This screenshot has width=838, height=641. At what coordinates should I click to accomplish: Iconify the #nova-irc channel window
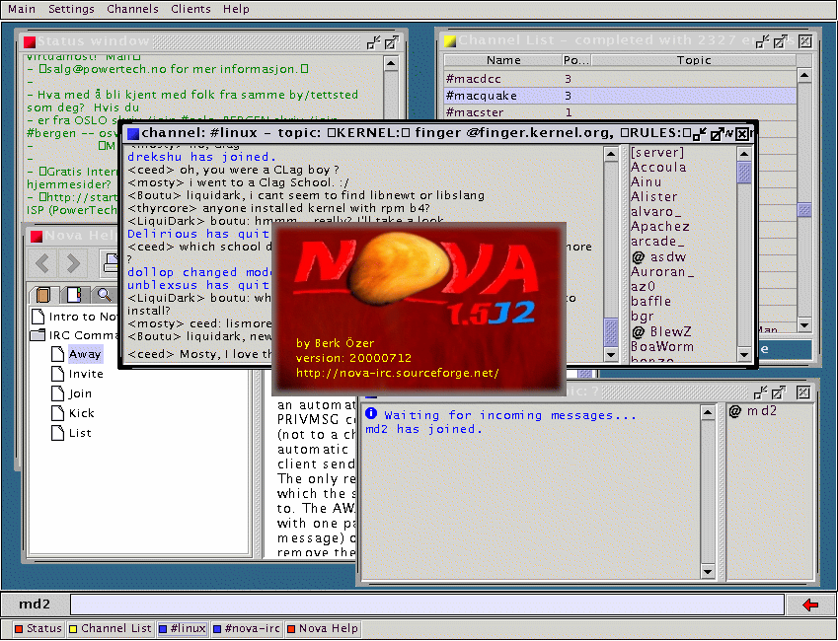point(760,393)
